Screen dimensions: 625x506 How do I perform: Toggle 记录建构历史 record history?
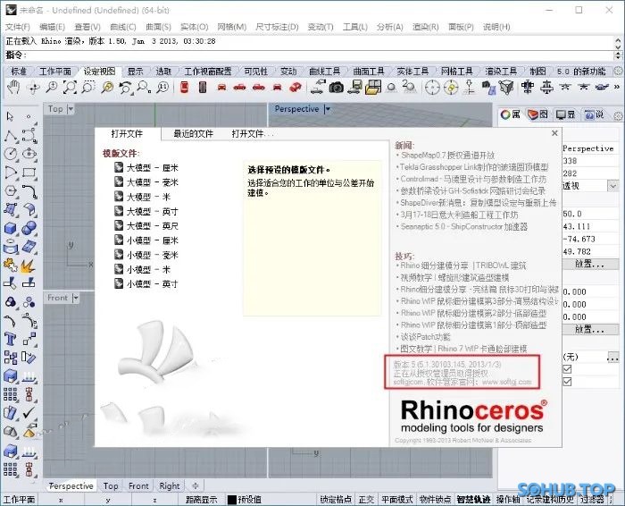550,500
